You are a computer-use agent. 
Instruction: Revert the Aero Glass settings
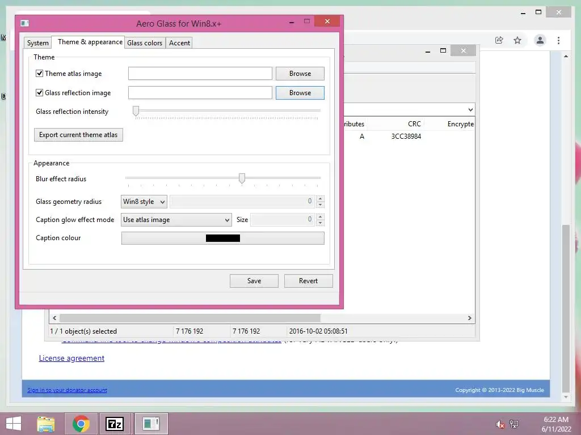(308, 281)
